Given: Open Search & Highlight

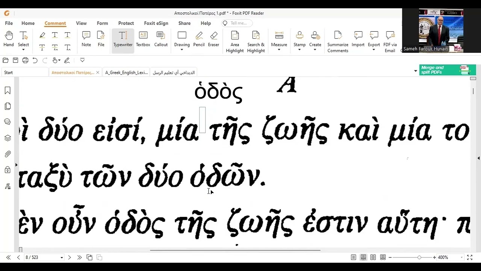Looking at the screenshot, I should [x=256, y=42].
